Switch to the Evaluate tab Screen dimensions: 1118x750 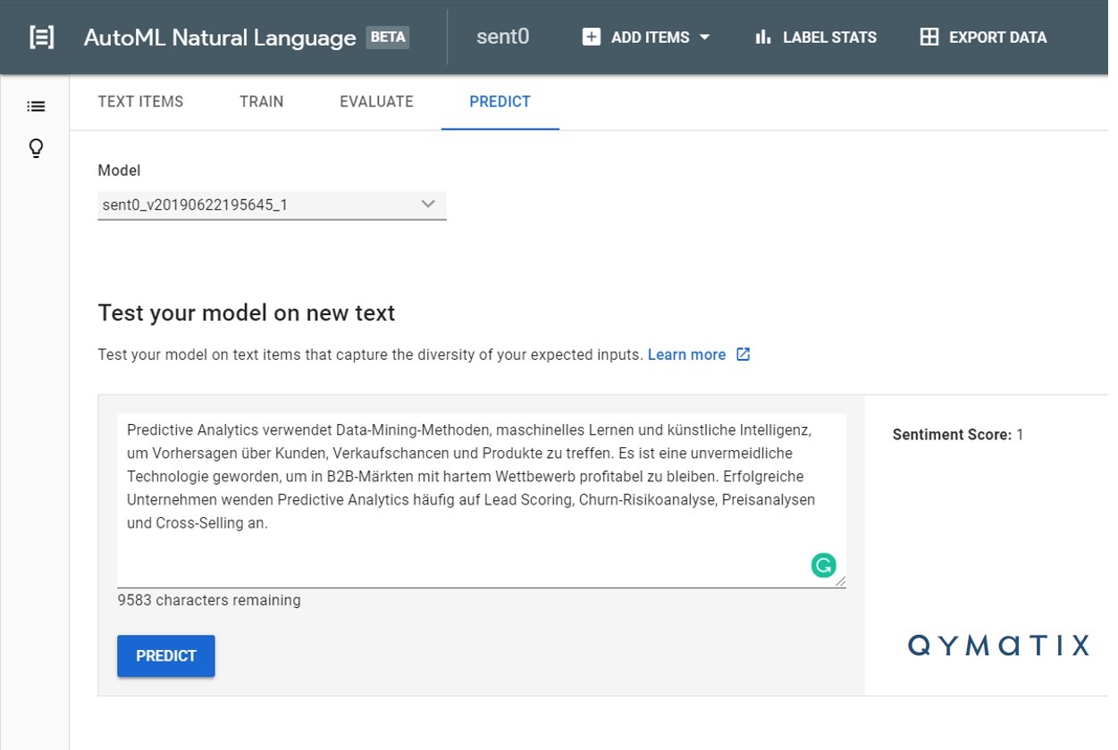click(x=376, y=102)
